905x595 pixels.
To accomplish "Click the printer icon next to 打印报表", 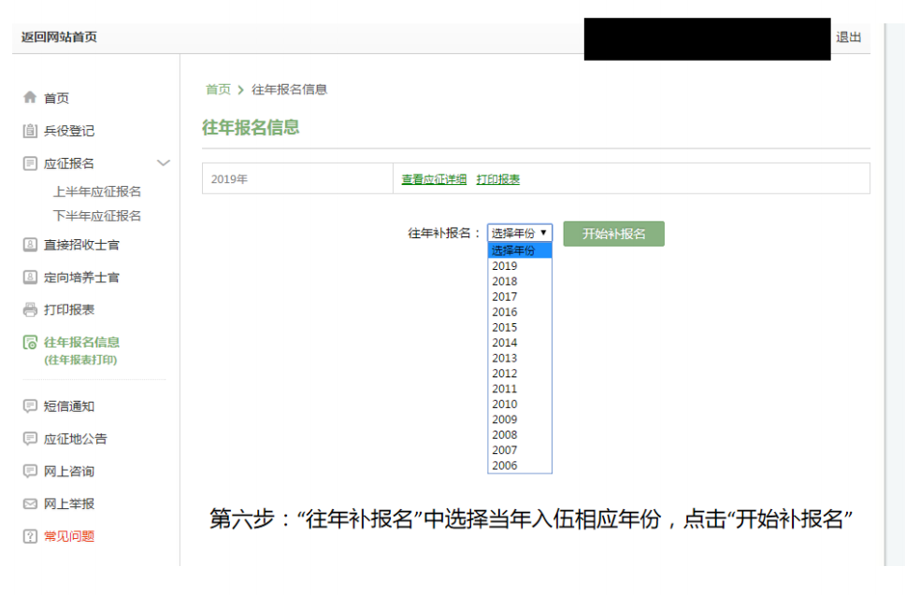I will point(30,309).
